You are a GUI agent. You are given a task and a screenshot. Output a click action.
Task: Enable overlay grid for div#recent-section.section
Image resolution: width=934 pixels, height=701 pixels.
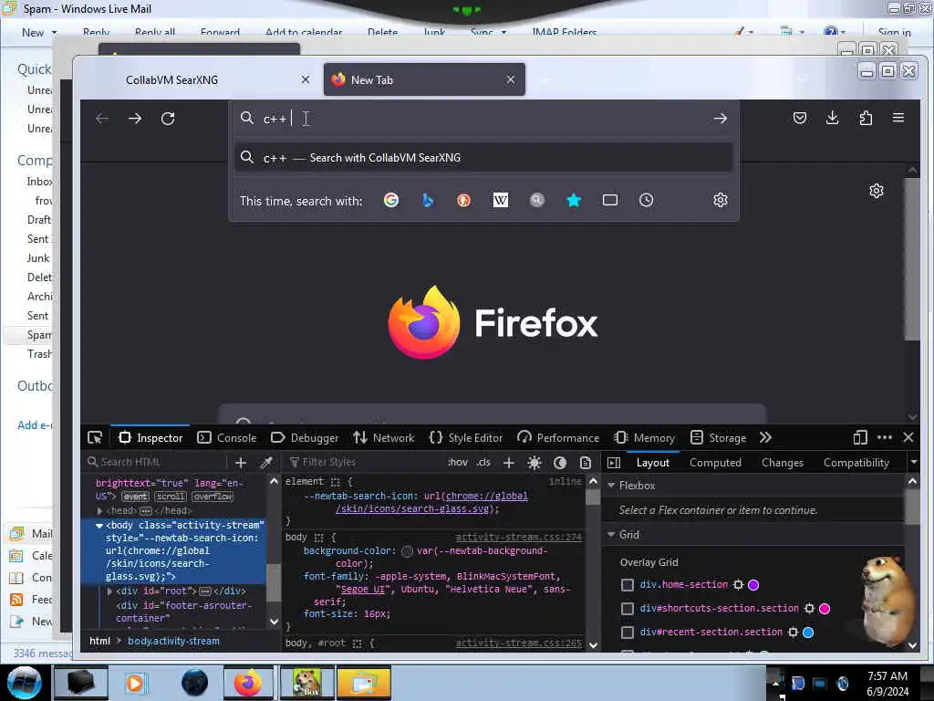point(628,633)
